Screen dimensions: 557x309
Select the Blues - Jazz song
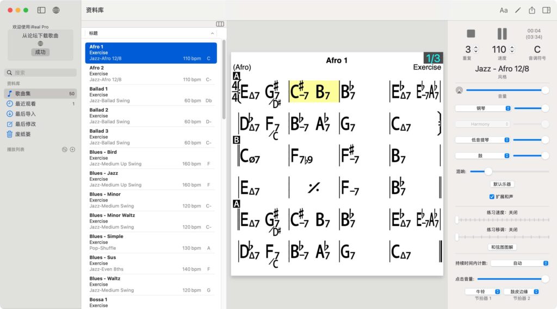tap(151, 179)
